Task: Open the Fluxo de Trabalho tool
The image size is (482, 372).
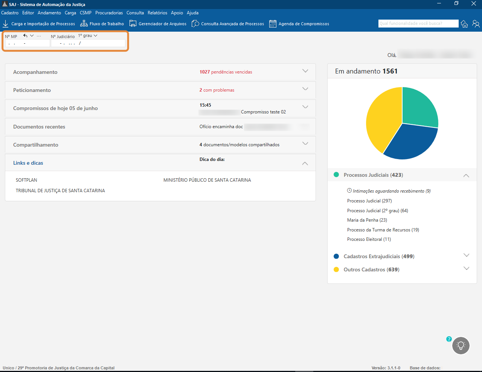Action: (x=102, y=24)
